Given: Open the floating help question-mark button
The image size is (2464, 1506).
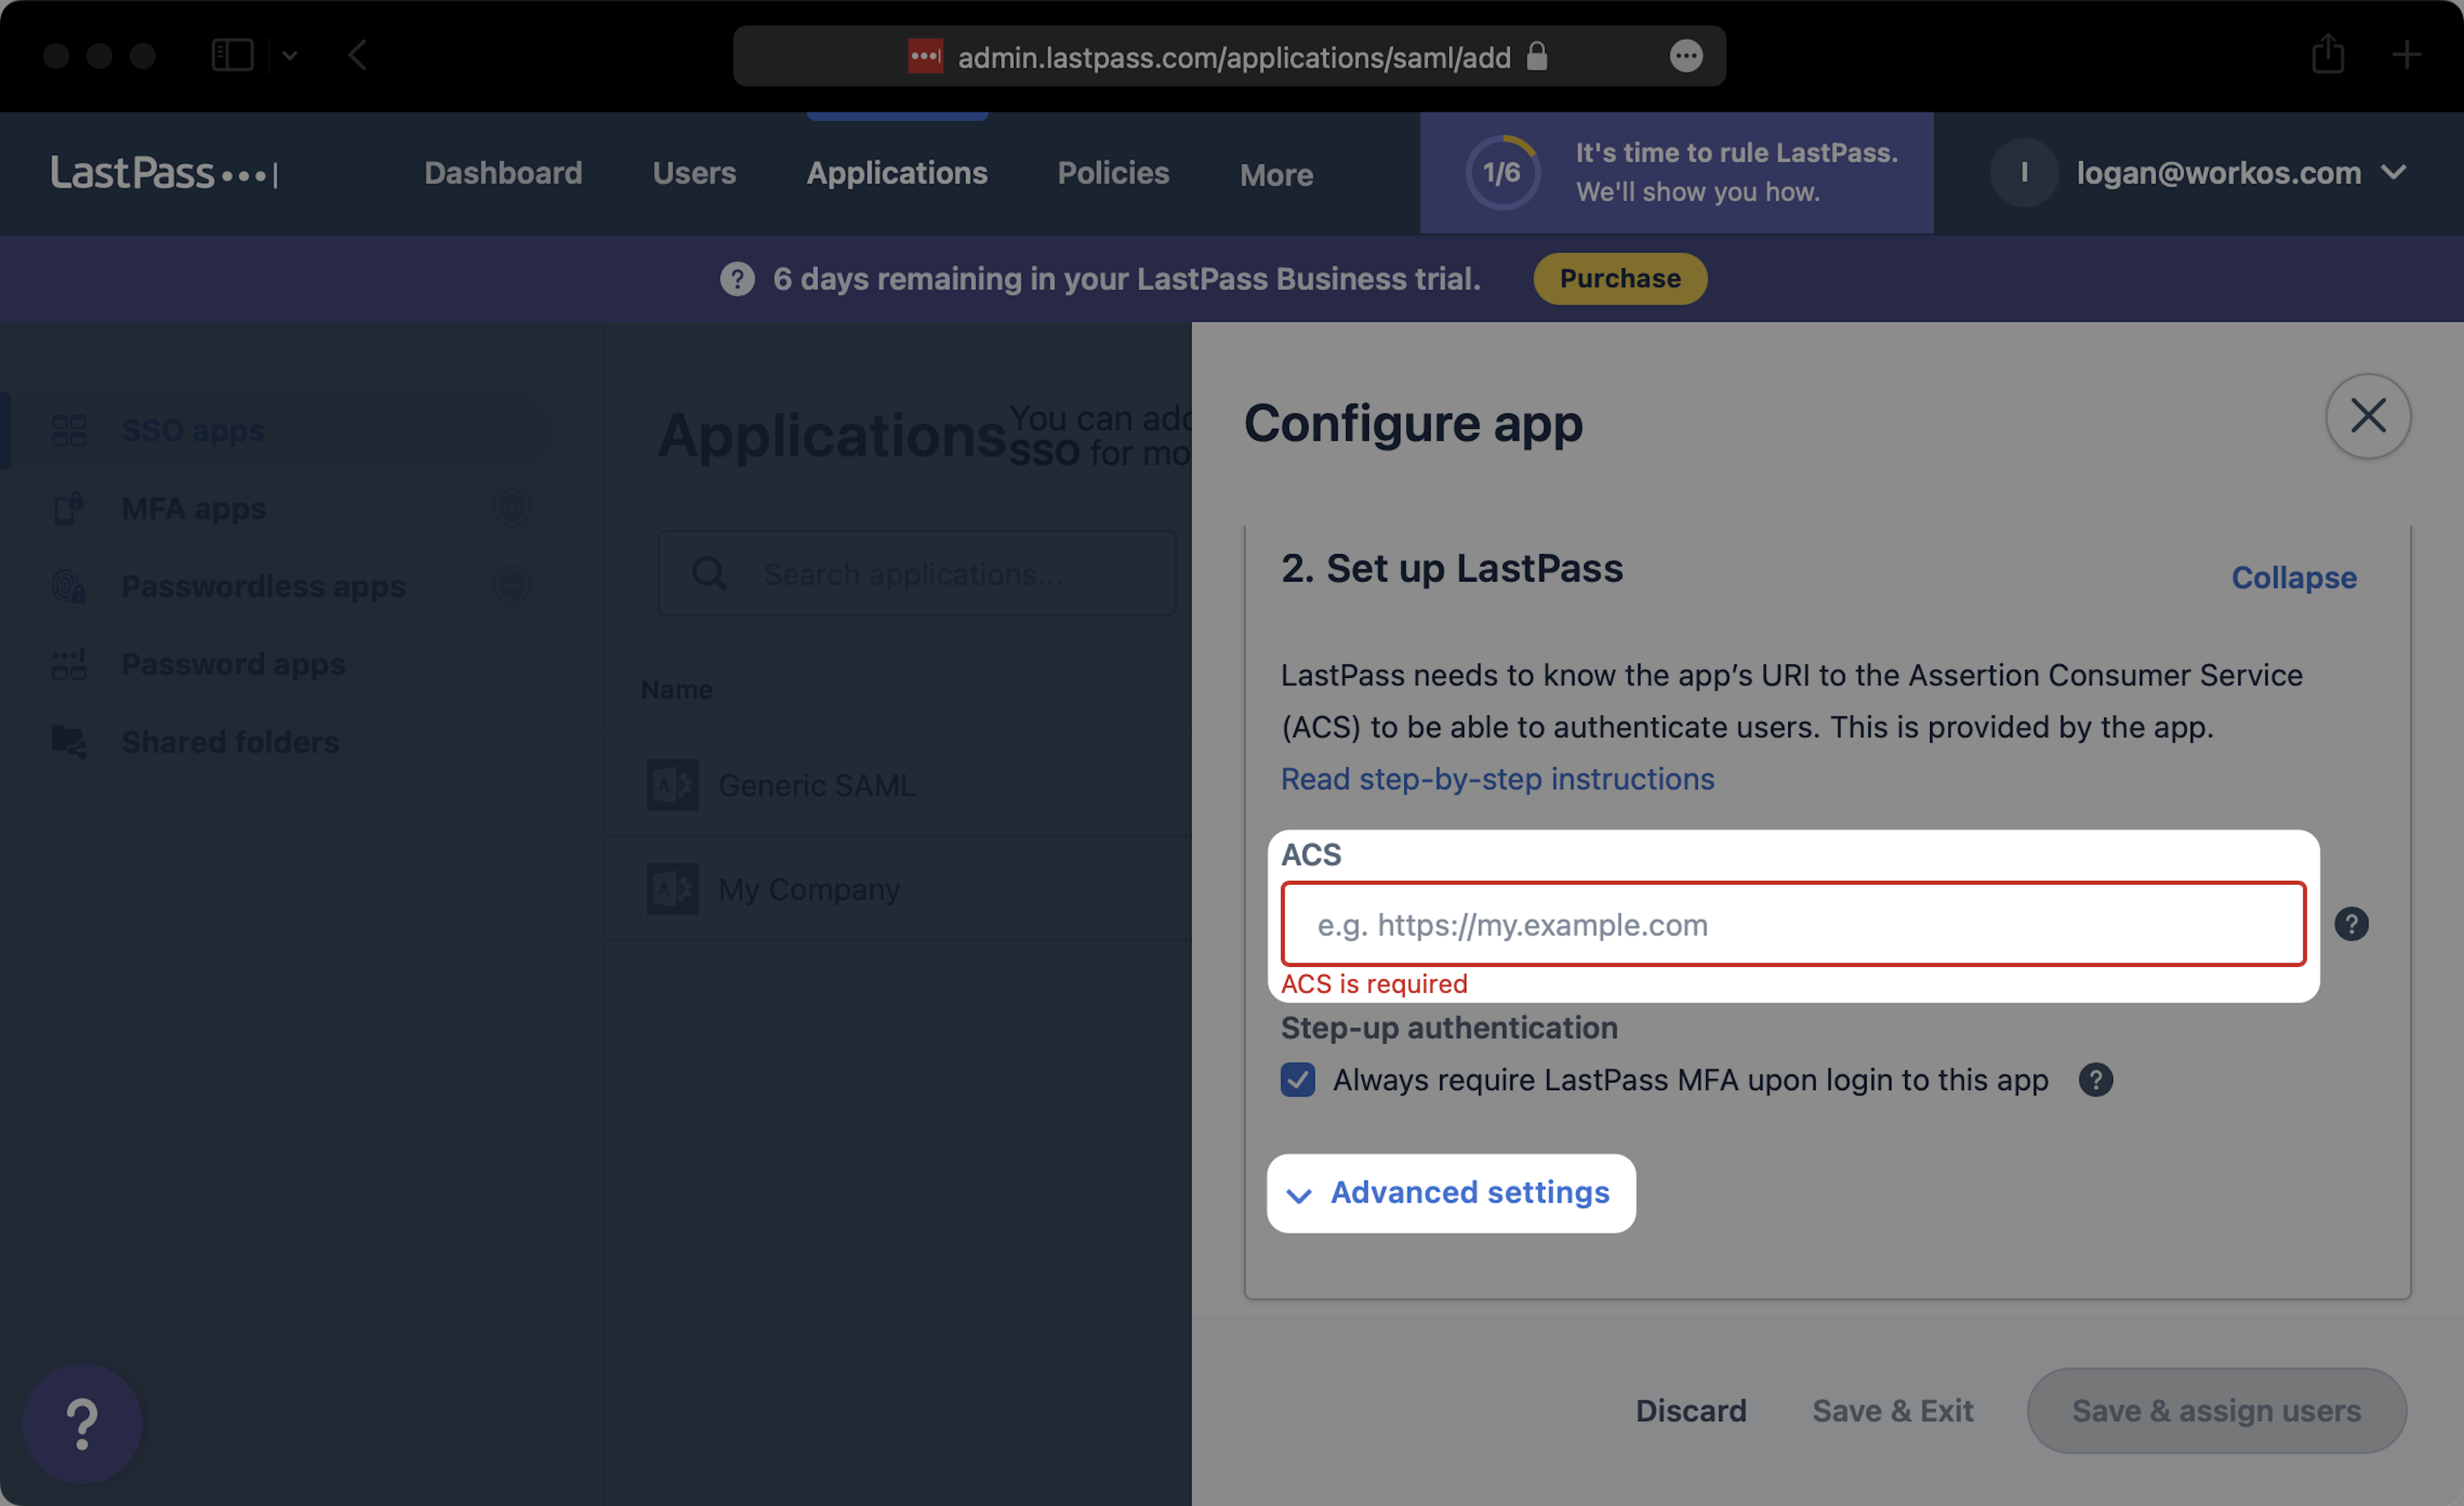Looking at the screenshot, I should pos(82,1423).
